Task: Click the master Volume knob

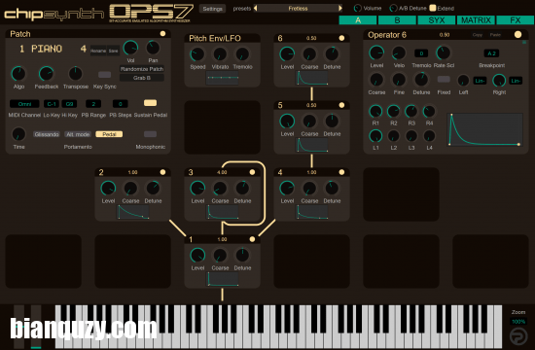Action: tap(358, 8)
